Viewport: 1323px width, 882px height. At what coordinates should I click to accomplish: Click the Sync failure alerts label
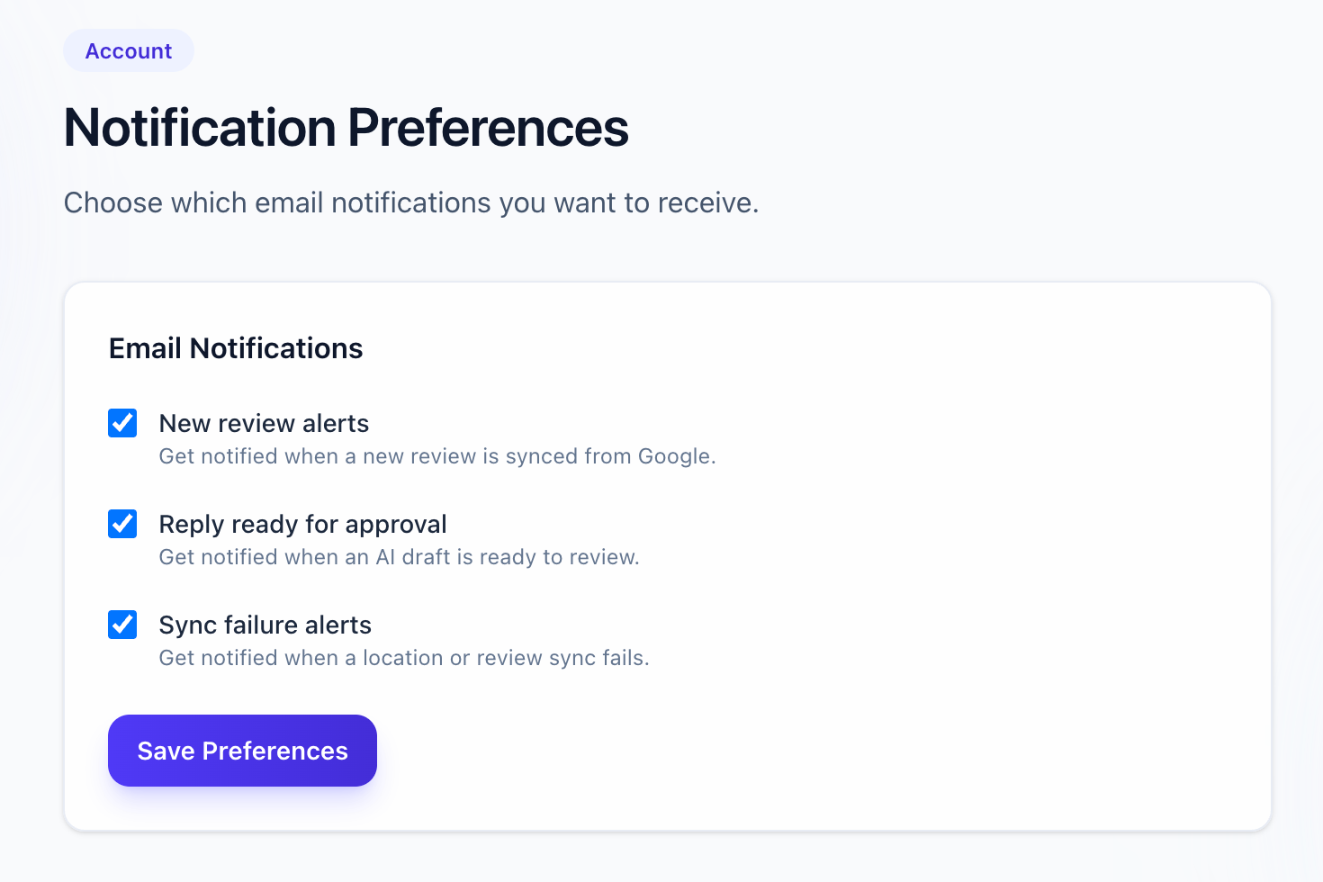tap(265, 625)
